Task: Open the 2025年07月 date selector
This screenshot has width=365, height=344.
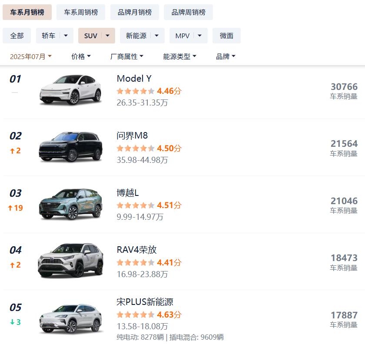Action: pos(31,56)
